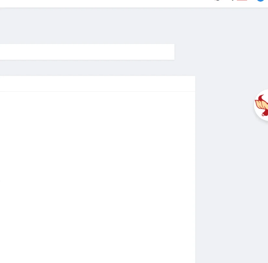Viewport: 268px width, 263px height.
Task: Click inside the large white content panel body
Action: tap(98, 177)
